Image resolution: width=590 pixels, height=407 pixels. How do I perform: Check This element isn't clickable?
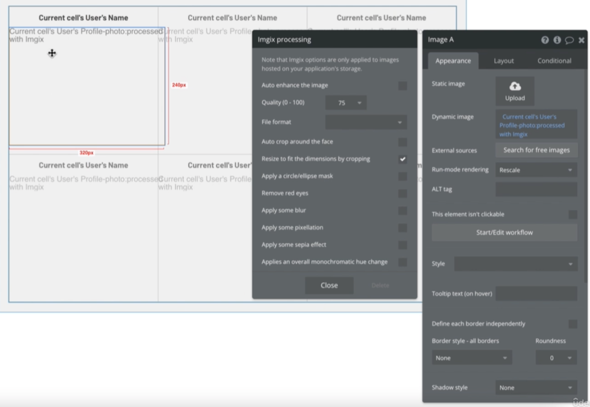point(573,214)
